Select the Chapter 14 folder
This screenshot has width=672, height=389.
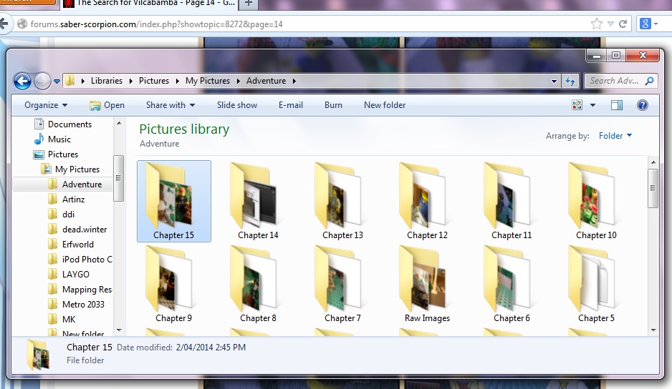coord(258,201)
